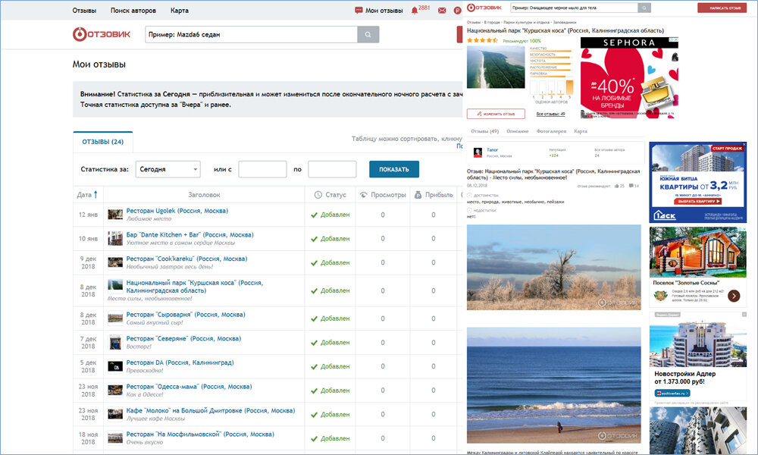Click the Tanor author avatar
Screen dimensions: 758x455
(x=478, y=152)
